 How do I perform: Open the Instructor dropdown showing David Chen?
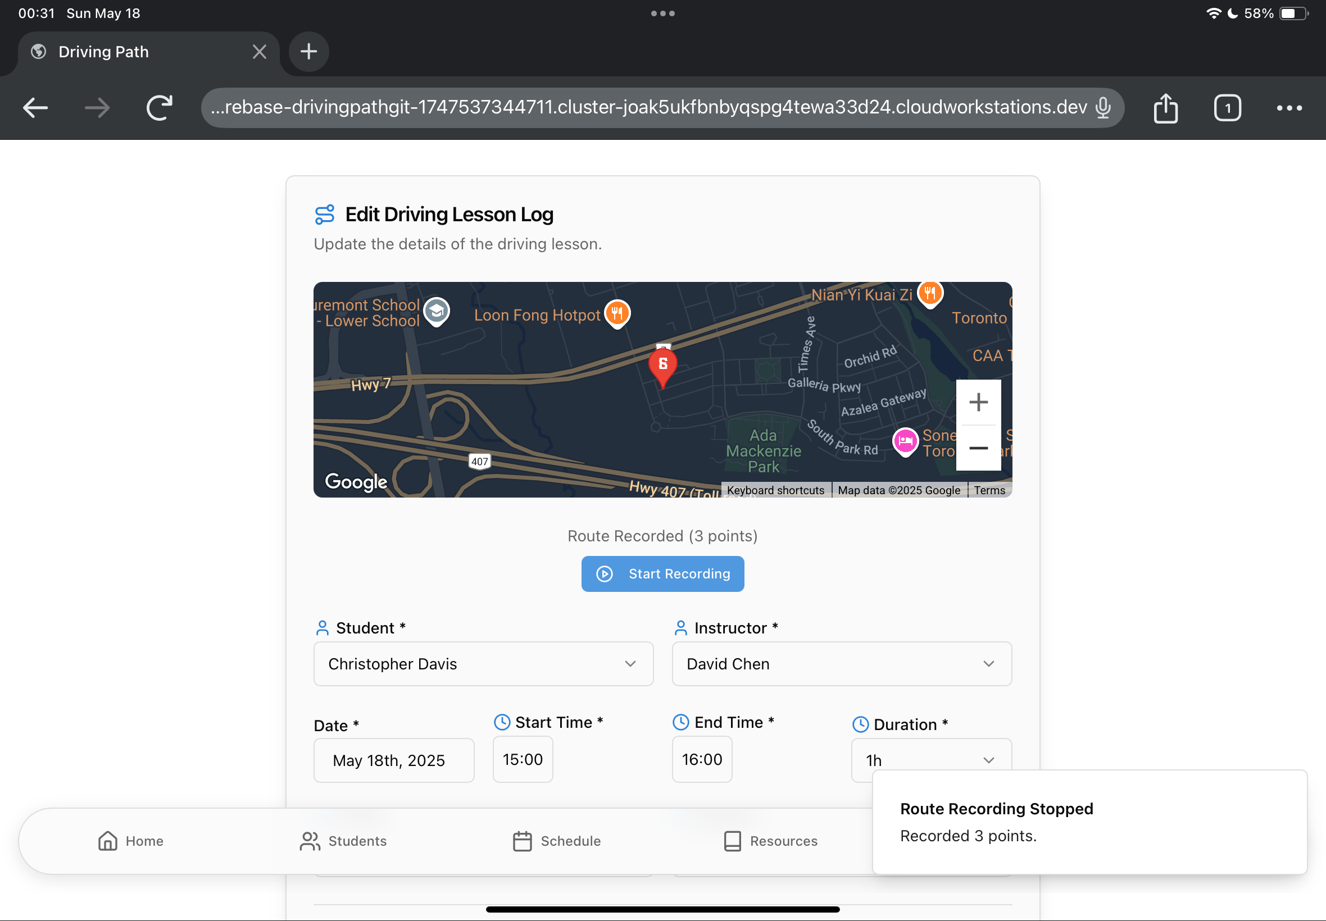(x=841, y=664)
